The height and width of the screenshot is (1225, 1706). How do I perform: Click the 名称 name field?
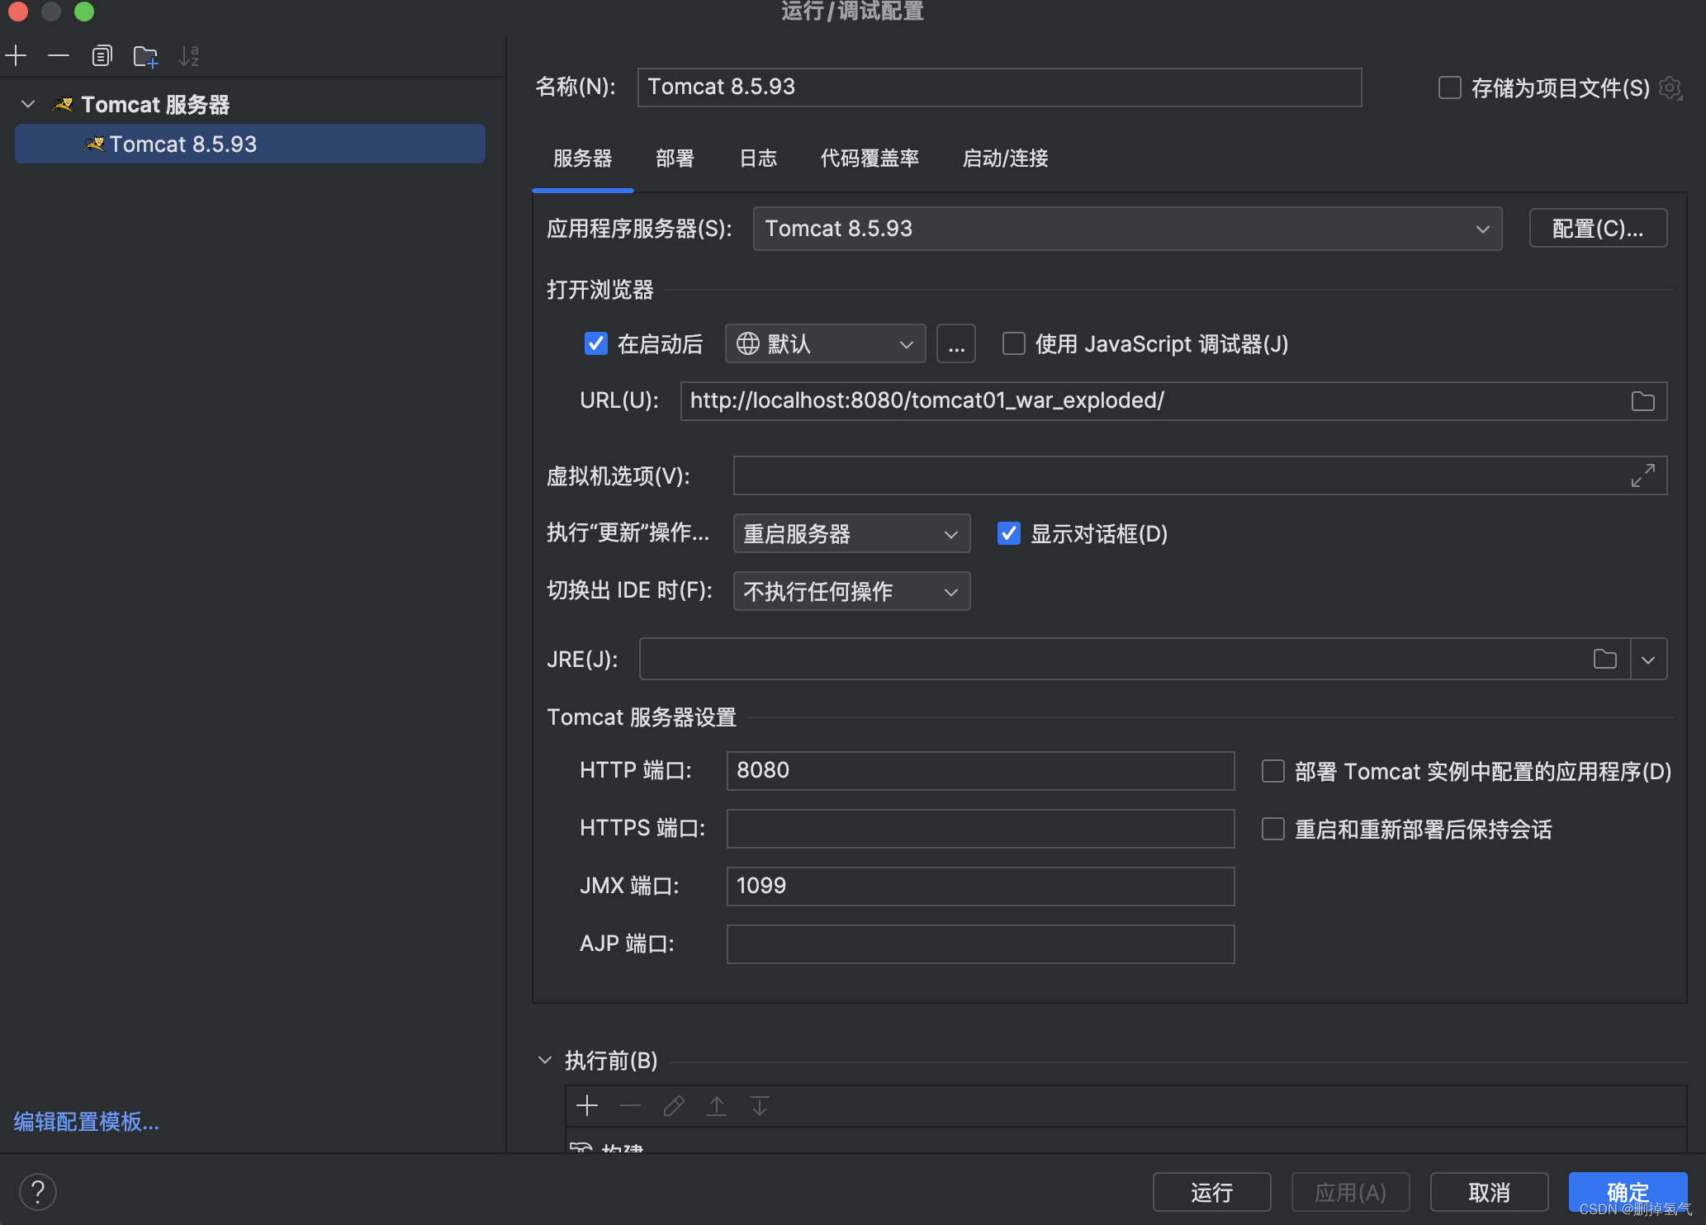pyautogui.click(x=999, y=87)
